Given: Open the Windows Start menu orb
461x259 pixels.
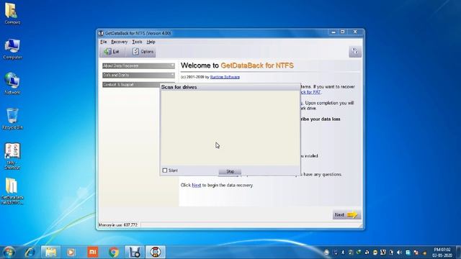Looking at the screenshot, I should [x=9, y=253].
